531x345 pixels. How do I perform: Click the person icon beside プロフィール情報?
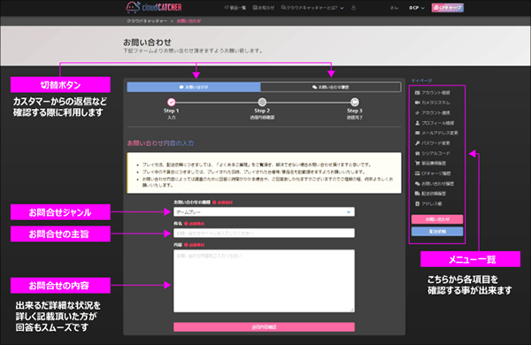click(x=417, y=123)
